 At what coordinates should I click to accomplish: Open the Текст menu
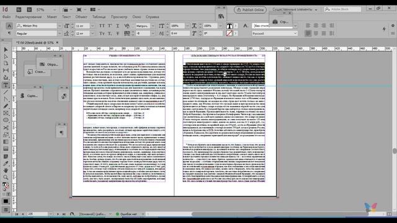click(x=66, y=17)
